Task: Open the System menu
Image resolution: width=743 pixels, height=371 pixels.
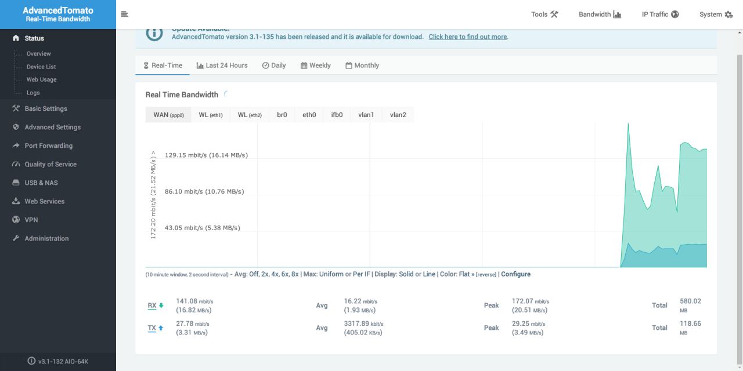Action: point(716,14)
